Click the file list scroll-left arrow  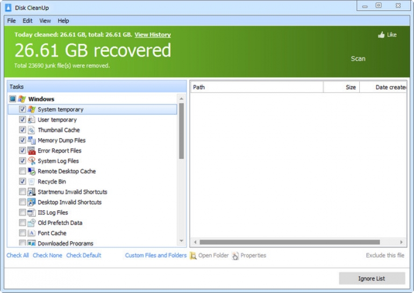click(x=195, y=242)
